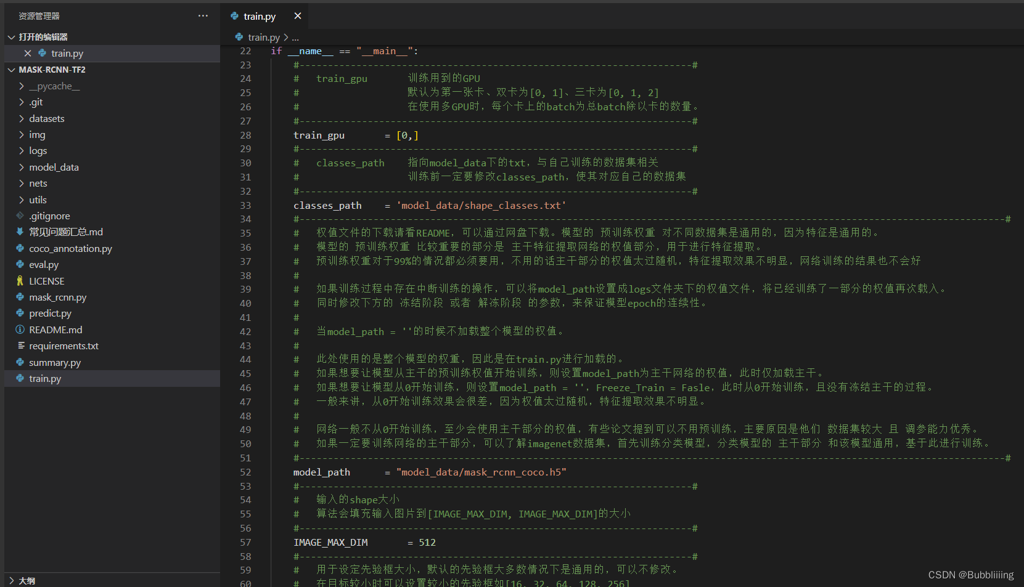Viewport: 1024px width, 587px height.
Task: Click the classes_path variable on line 33
Action: pyautogui.click(x=327, y=206)
